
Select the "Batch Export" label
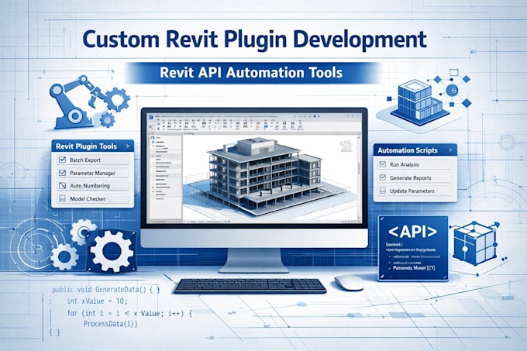pos(85,160)
